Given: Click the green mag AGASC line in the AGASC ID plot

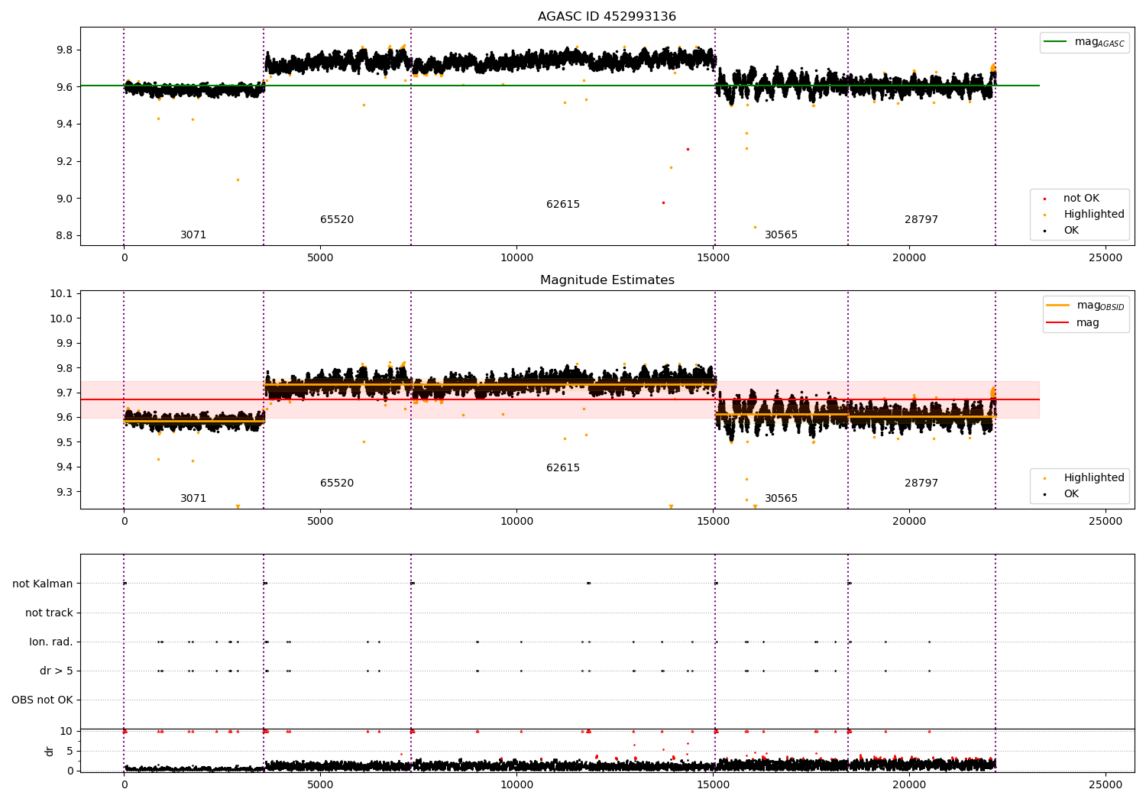Looking at the screenshot, I should (x=560, y=86).
